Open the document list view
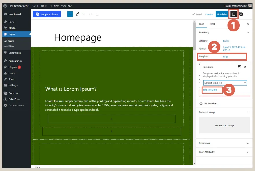This screenshot has height=171, width=255. coord(96,14)
